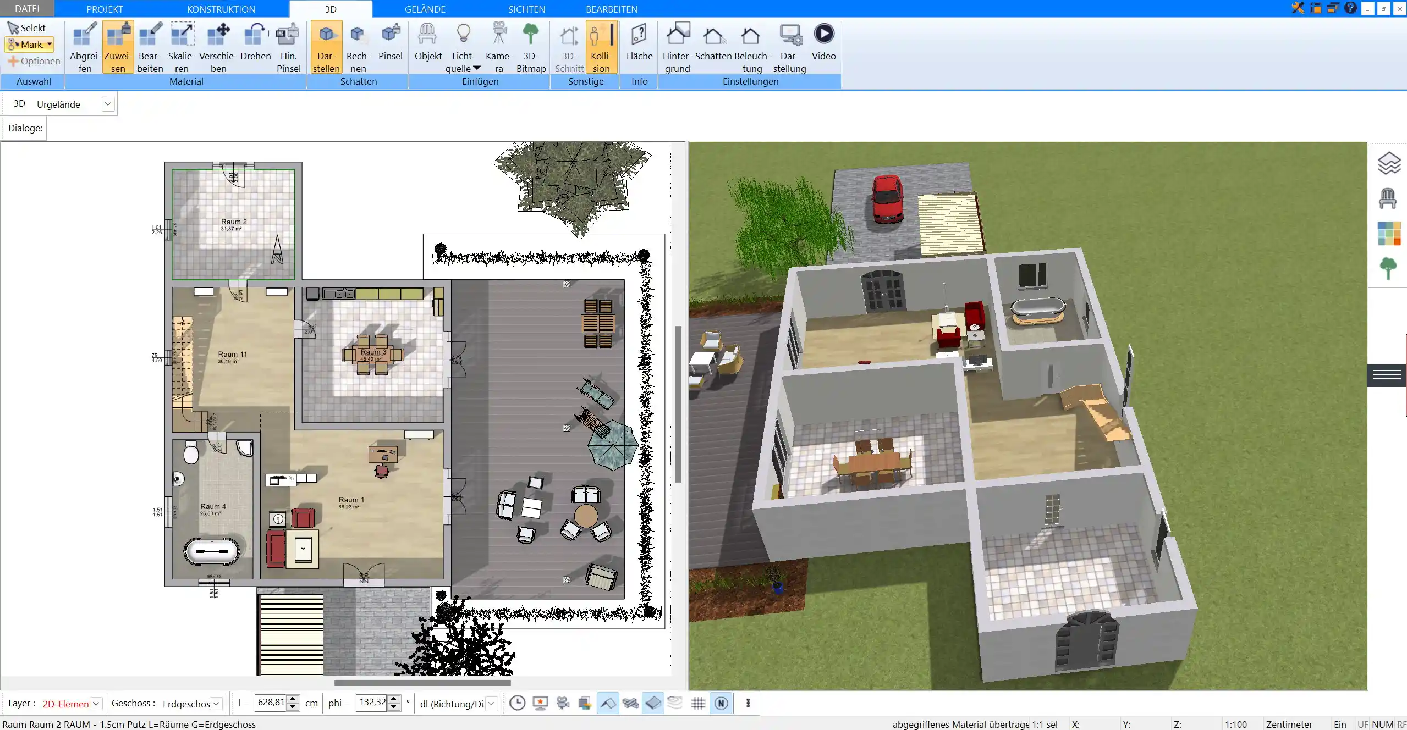The image size is (1407, 730).
Task: Open the Hintergrund settings
Action: pos(677,48)
